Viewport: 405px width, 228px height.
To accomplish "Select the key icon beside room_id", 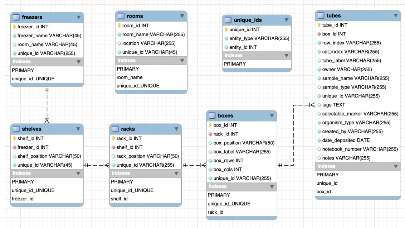I will click(x=119, y=25).
